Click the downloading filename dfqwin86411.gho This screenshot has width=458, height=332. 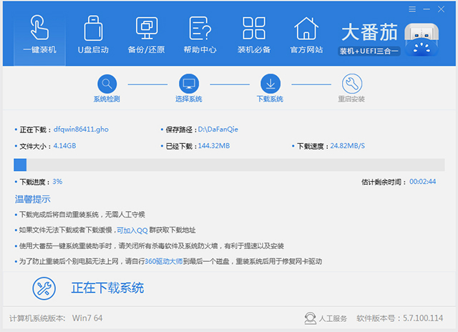[x=82, y=130]
